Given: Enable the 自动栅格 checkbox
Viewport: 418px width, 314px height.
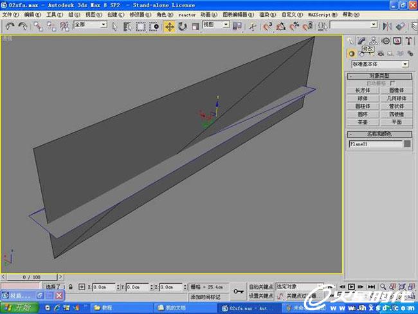Looking at the screenshot, I should pyautogui.click(x=392, y=83).
